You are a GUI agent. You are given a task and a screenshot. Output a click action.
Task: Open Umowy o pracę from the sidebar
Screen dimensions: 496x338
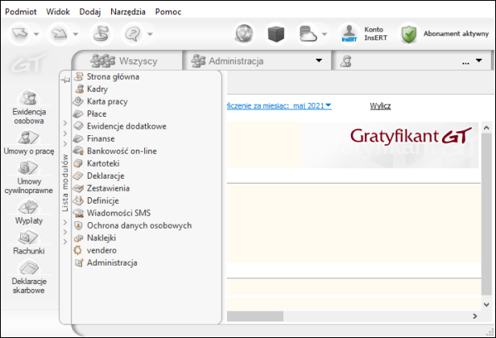coord(29,142)
